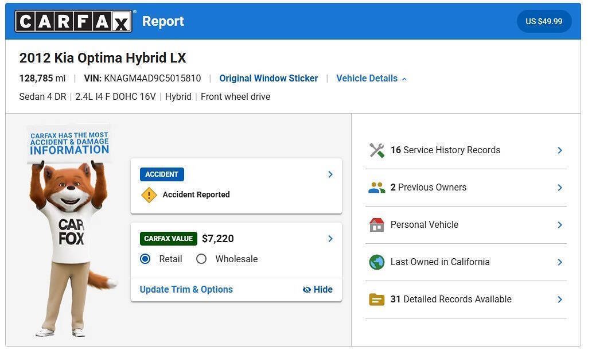The height and width of the screenshot is (350, 592).
Task: Click the globe Last Owned icon
Action: tap(376, 262)
